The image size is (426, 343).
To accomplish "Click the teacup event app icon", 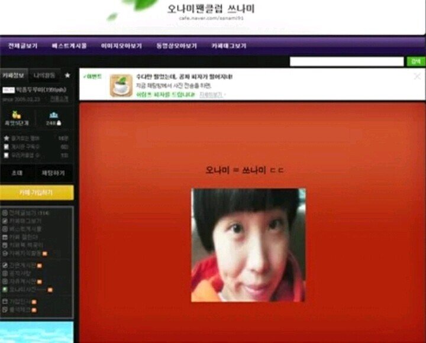I will 121,86.
